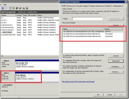
Task: Select the New Volume 14,00 GB partition block
Action: [x=37, y=77]
